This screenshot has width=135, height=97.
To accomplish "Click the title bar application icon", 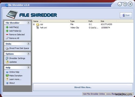I will (x=6, y=5).
